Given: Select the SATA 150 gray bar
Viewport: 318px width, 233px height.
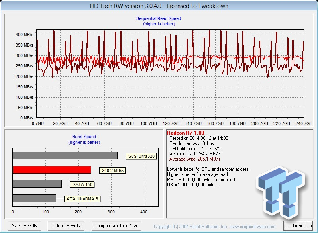Looking at the screenshot, I should [x=37, y=184].
